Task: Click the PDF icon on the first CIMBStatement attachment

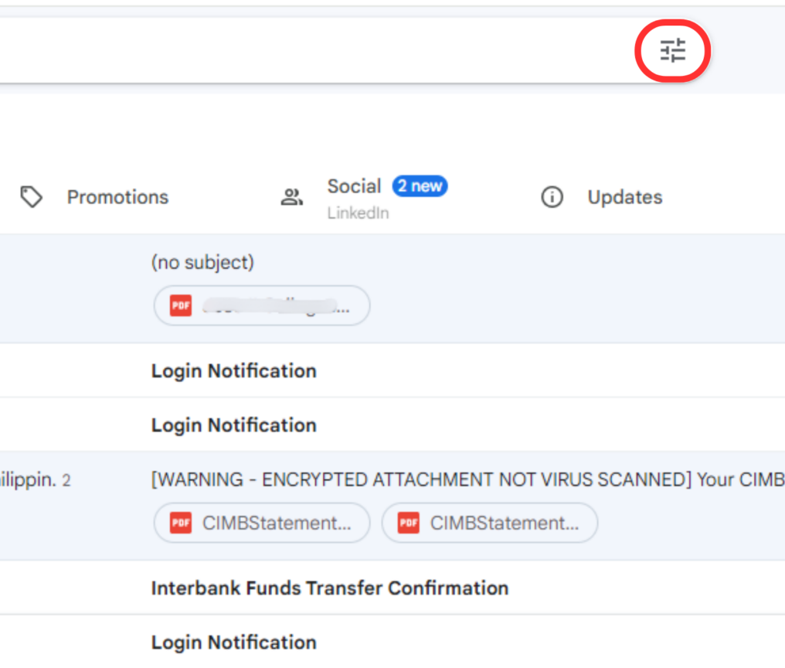Action: click(179, 522)
